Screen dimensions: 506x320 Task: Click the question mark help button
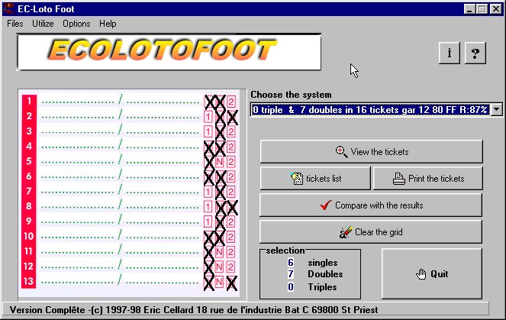[475, 53]
